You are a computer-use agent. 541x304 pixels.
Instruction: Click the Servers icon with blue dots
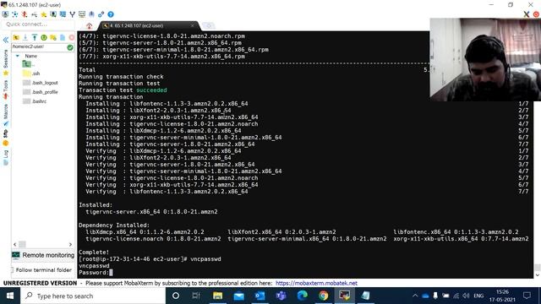15,14
